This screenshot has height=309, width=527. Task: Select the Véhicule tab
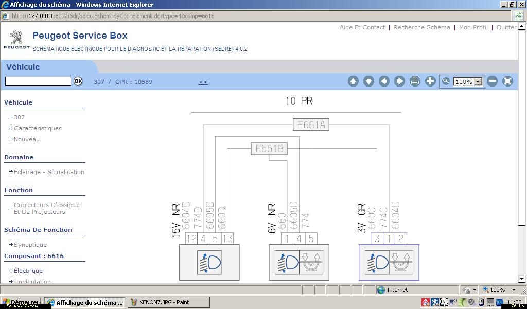[x=23, y=66]
